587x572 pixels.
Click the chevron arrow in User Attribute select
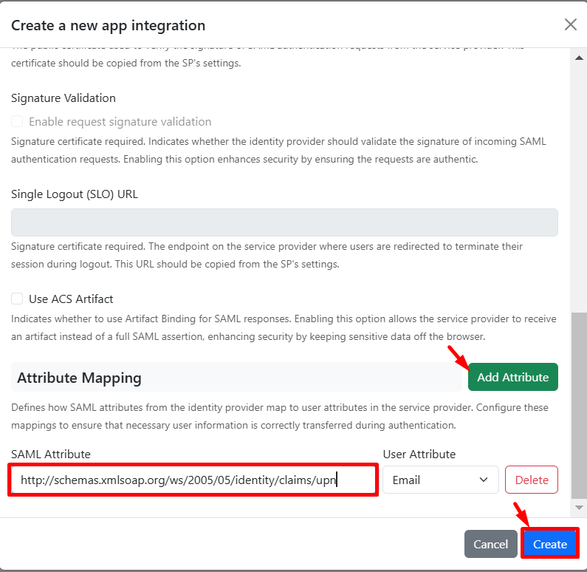pyautogui.click(x=484, y=480)
